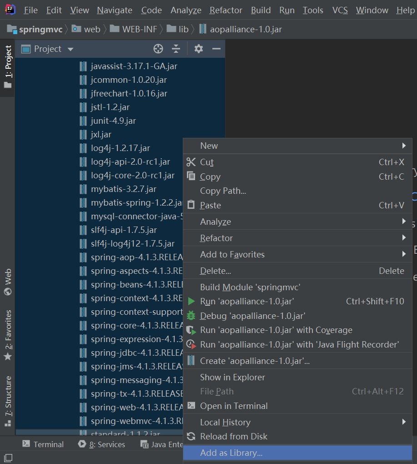The width and height of the screenshot is (417, 464).
Task: Select Add as Library... menu entry
Action: pyautogui.click(x=297, y=453)
